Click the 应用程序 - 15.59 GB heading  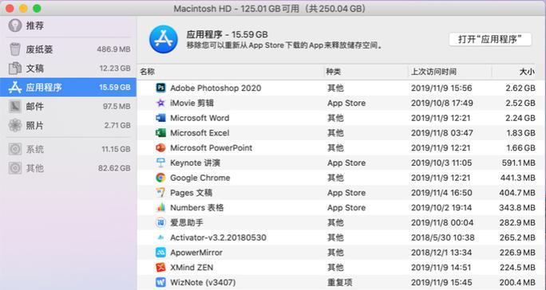coord(227,34)
